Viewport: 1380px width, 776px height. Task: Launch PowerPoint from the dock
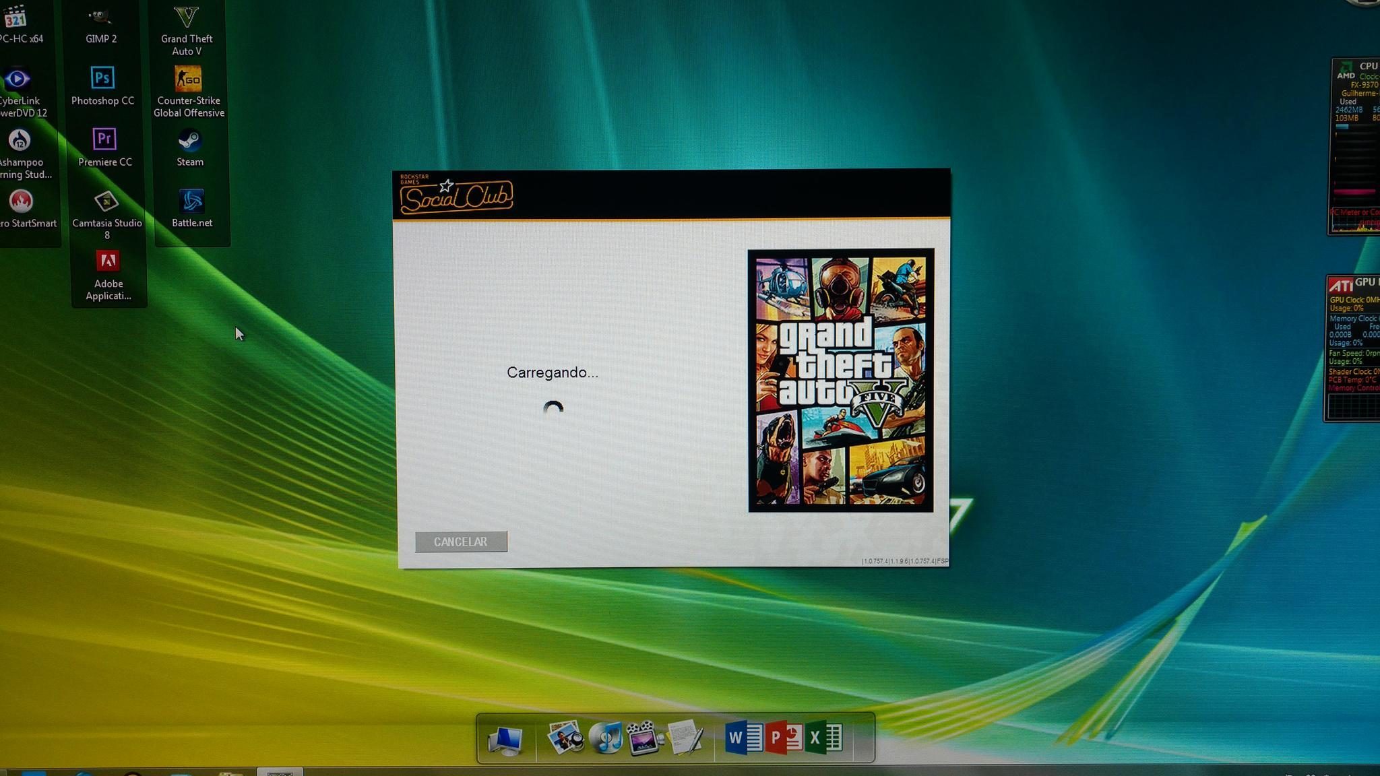785,738
